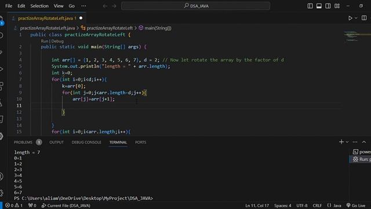Screen dimensions: 371x209
Task: Click the unsaved dot on editor tab
Action: 81,18
